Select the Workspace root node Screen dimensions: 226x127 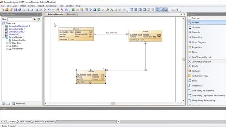(10, 23)
